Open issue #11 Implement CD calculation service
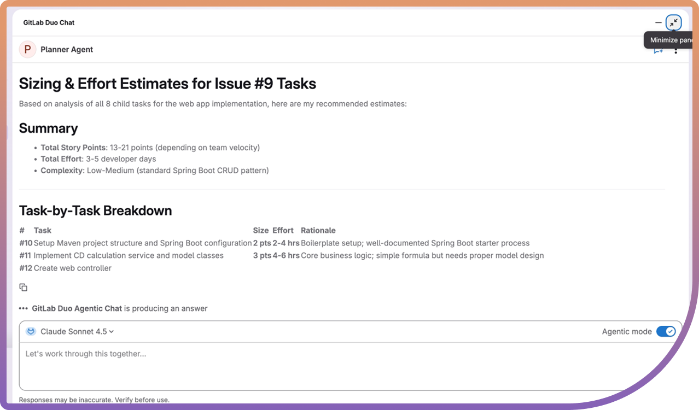Screen dimensions: 699x410 tap(24, 255)
